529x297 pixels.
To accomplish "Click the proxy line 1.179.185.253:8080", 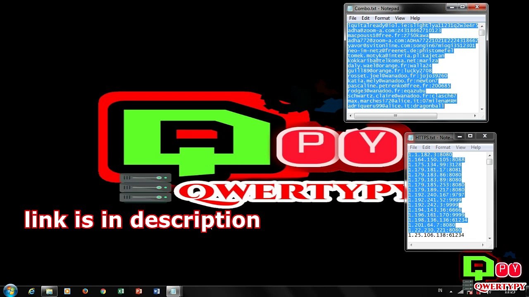I will pos(436,185).
